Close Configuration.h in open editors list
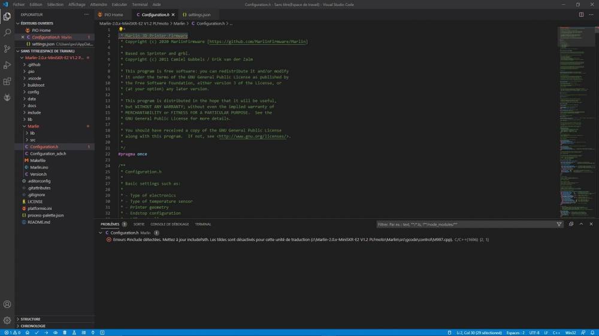Image resolution: width=599 pixels, height=336 pixels. point(23,37)
